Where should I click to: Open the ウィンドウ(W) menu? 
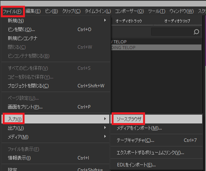(181, 11)
